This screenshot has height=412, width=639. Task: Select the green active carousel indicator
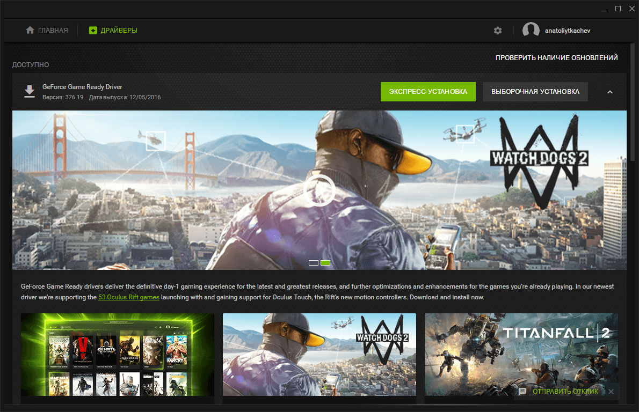click(325, 263)
